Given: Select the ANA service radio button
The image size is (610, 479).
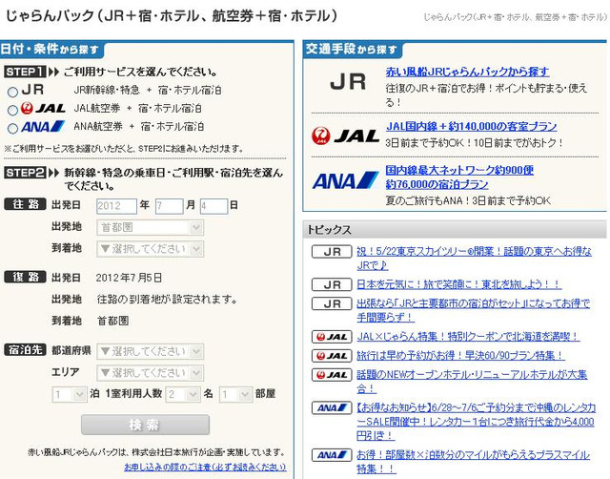Looking at the screenshot, I should (12, 129).
